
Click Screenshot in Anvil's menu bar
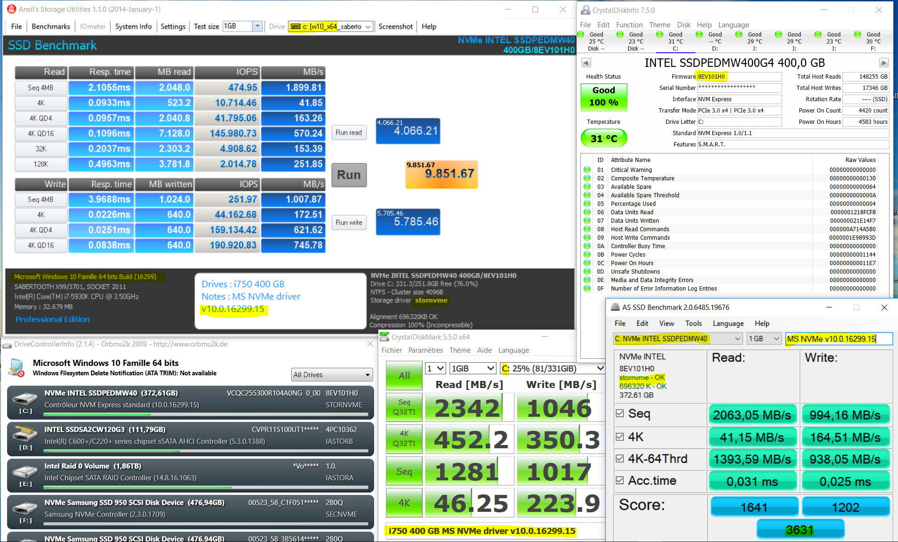tap(395, 26)
